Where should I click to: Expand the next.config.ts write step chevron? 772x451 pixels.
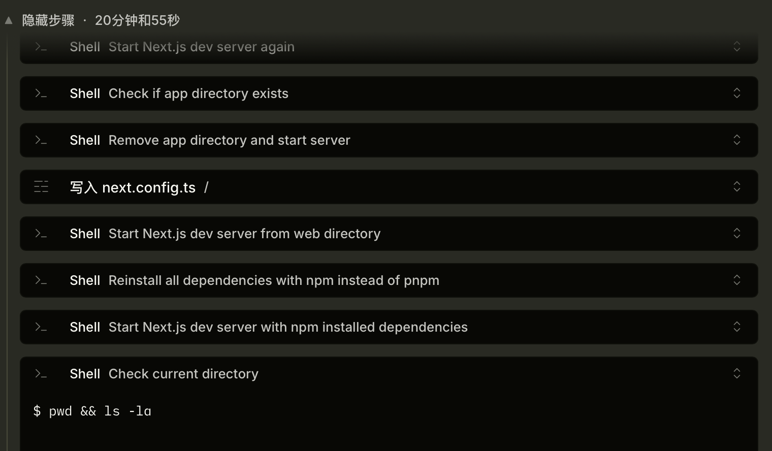[736, 187]
